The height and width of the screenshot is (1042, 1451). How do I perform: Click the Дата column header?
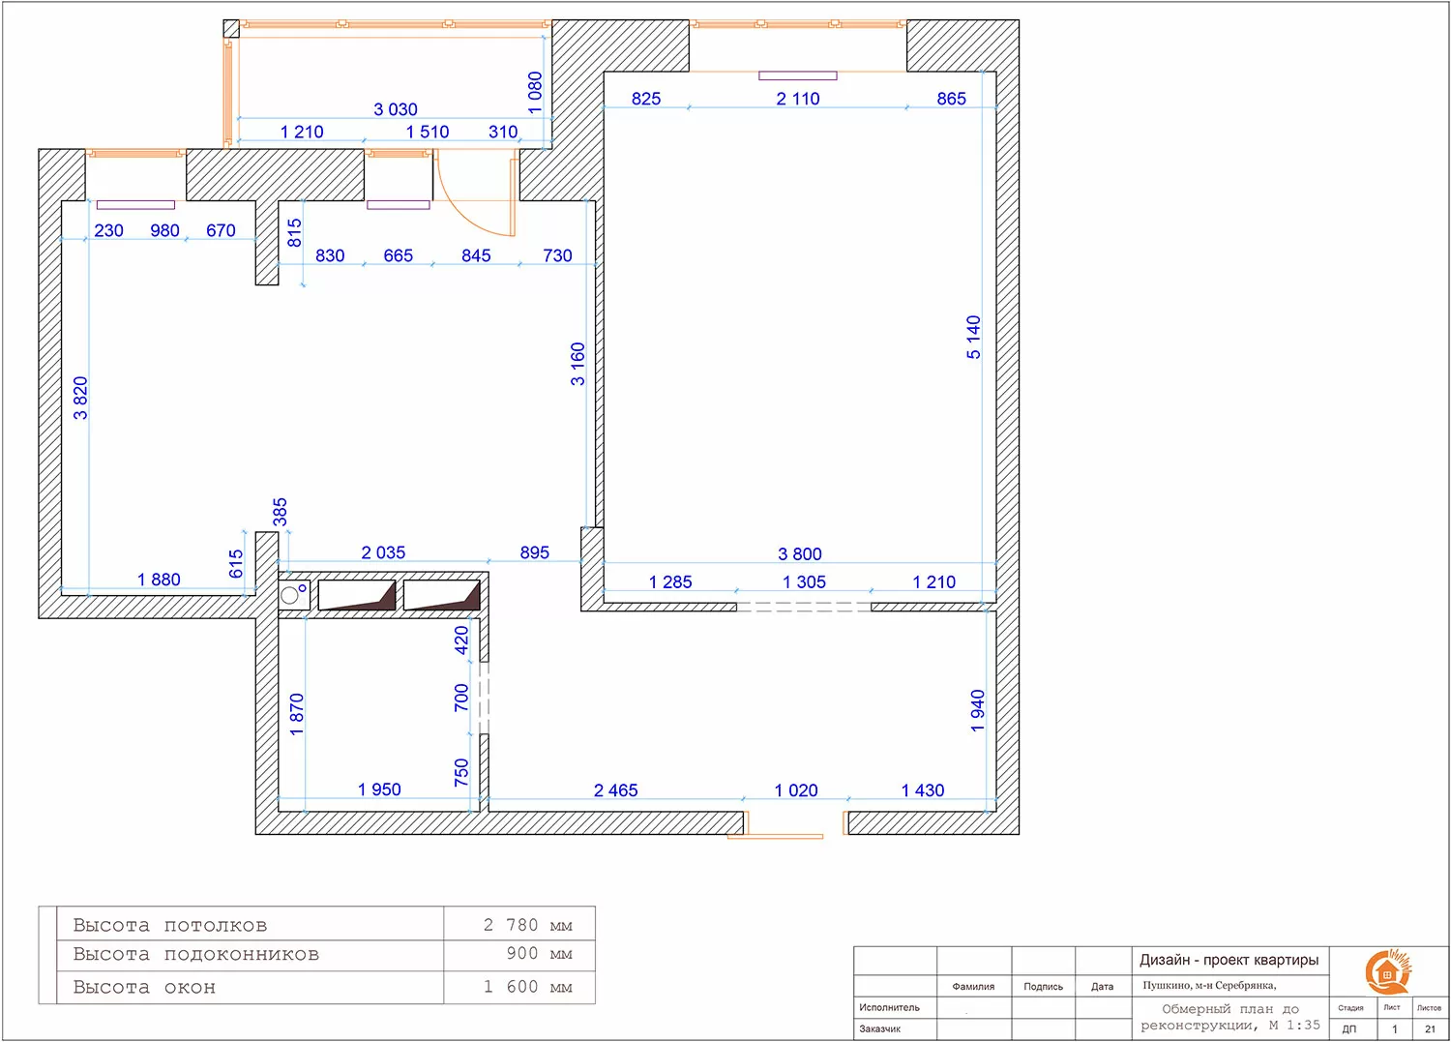click(x=1103, y=987)
